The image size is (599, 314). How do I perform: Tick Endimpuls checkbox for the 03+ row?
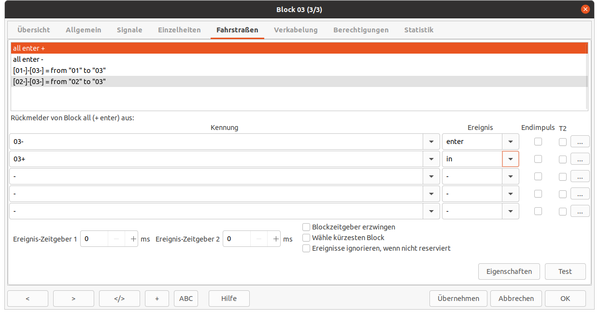[x=538, y=159]
